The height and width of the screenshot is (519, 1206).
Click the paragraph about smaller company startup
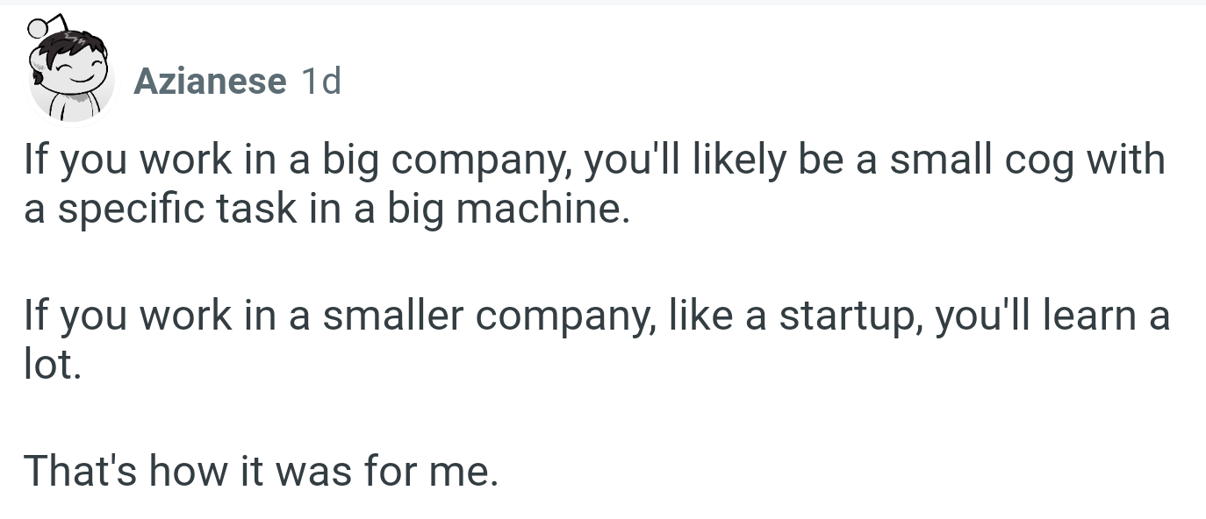596,340
